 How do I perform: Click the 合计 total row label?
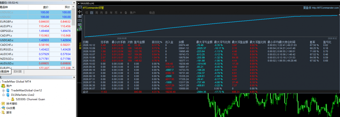pos(85,92)
